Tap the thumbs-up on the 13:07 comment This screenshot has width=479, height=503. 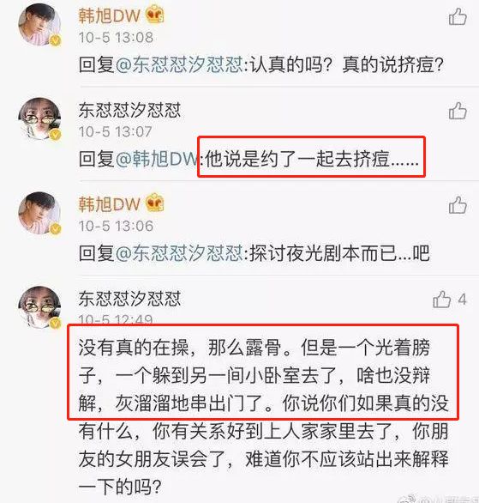click(458, 111)
